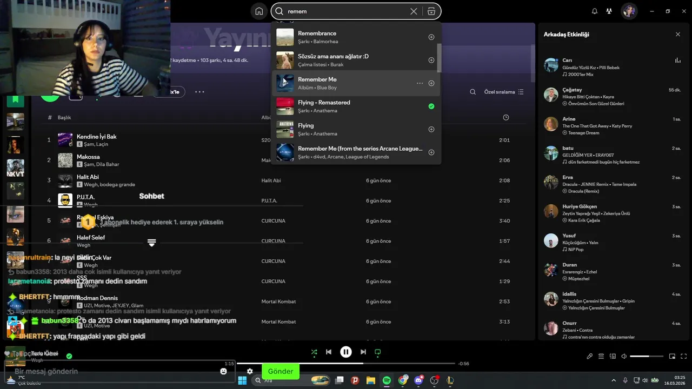The height and width of the screenshot is (389, 692).
Task: Open the user profile avatar menu
Action: [x=629, y=11]
